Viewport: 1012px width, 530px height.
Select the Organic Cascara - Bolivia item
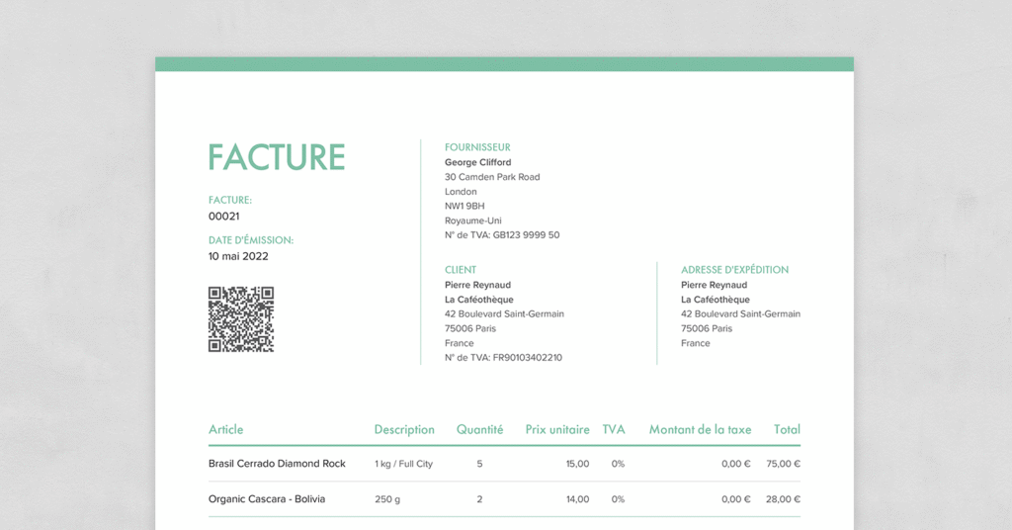[267, 499]
